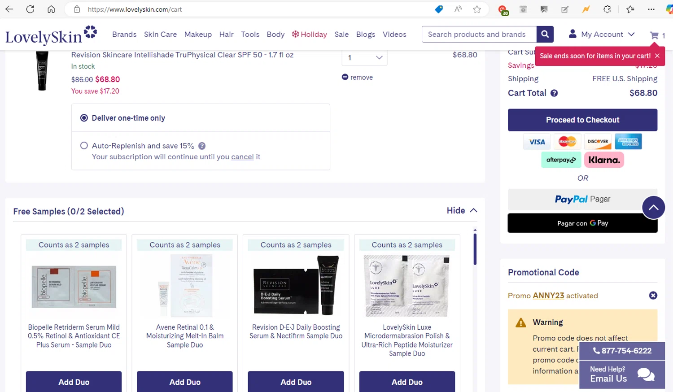
Task: Click the Biopelle sample duo image
Action: tap(74, 286)
